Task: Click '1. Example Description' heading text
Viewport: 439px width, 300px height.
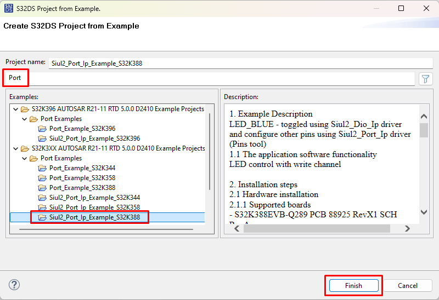Action: (x=271, y=114)
